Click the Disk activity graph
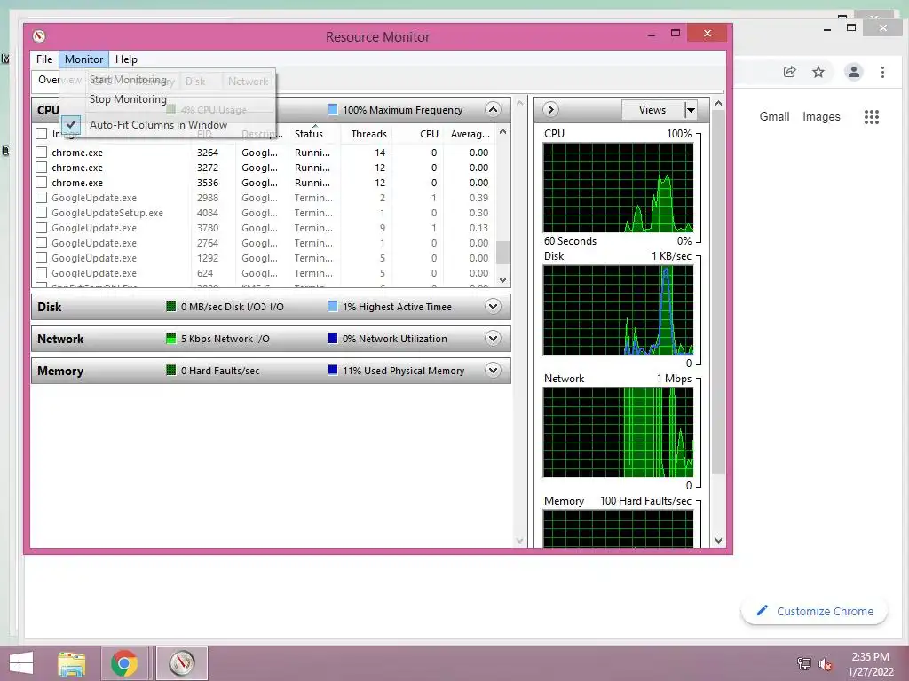The image size is (909, 681). point(618,309)
